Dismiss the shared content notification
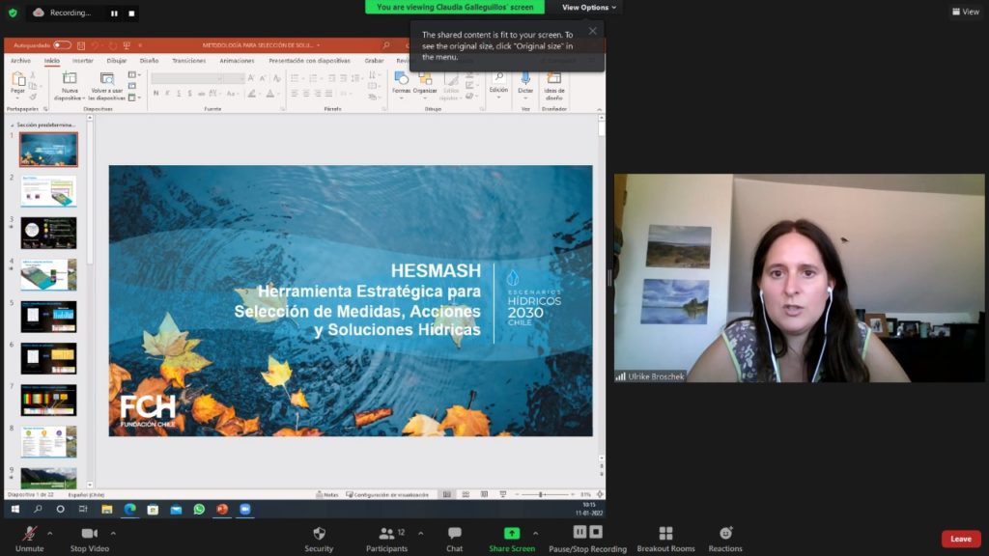This screenshot has width=989, height=556. point(592,31)
